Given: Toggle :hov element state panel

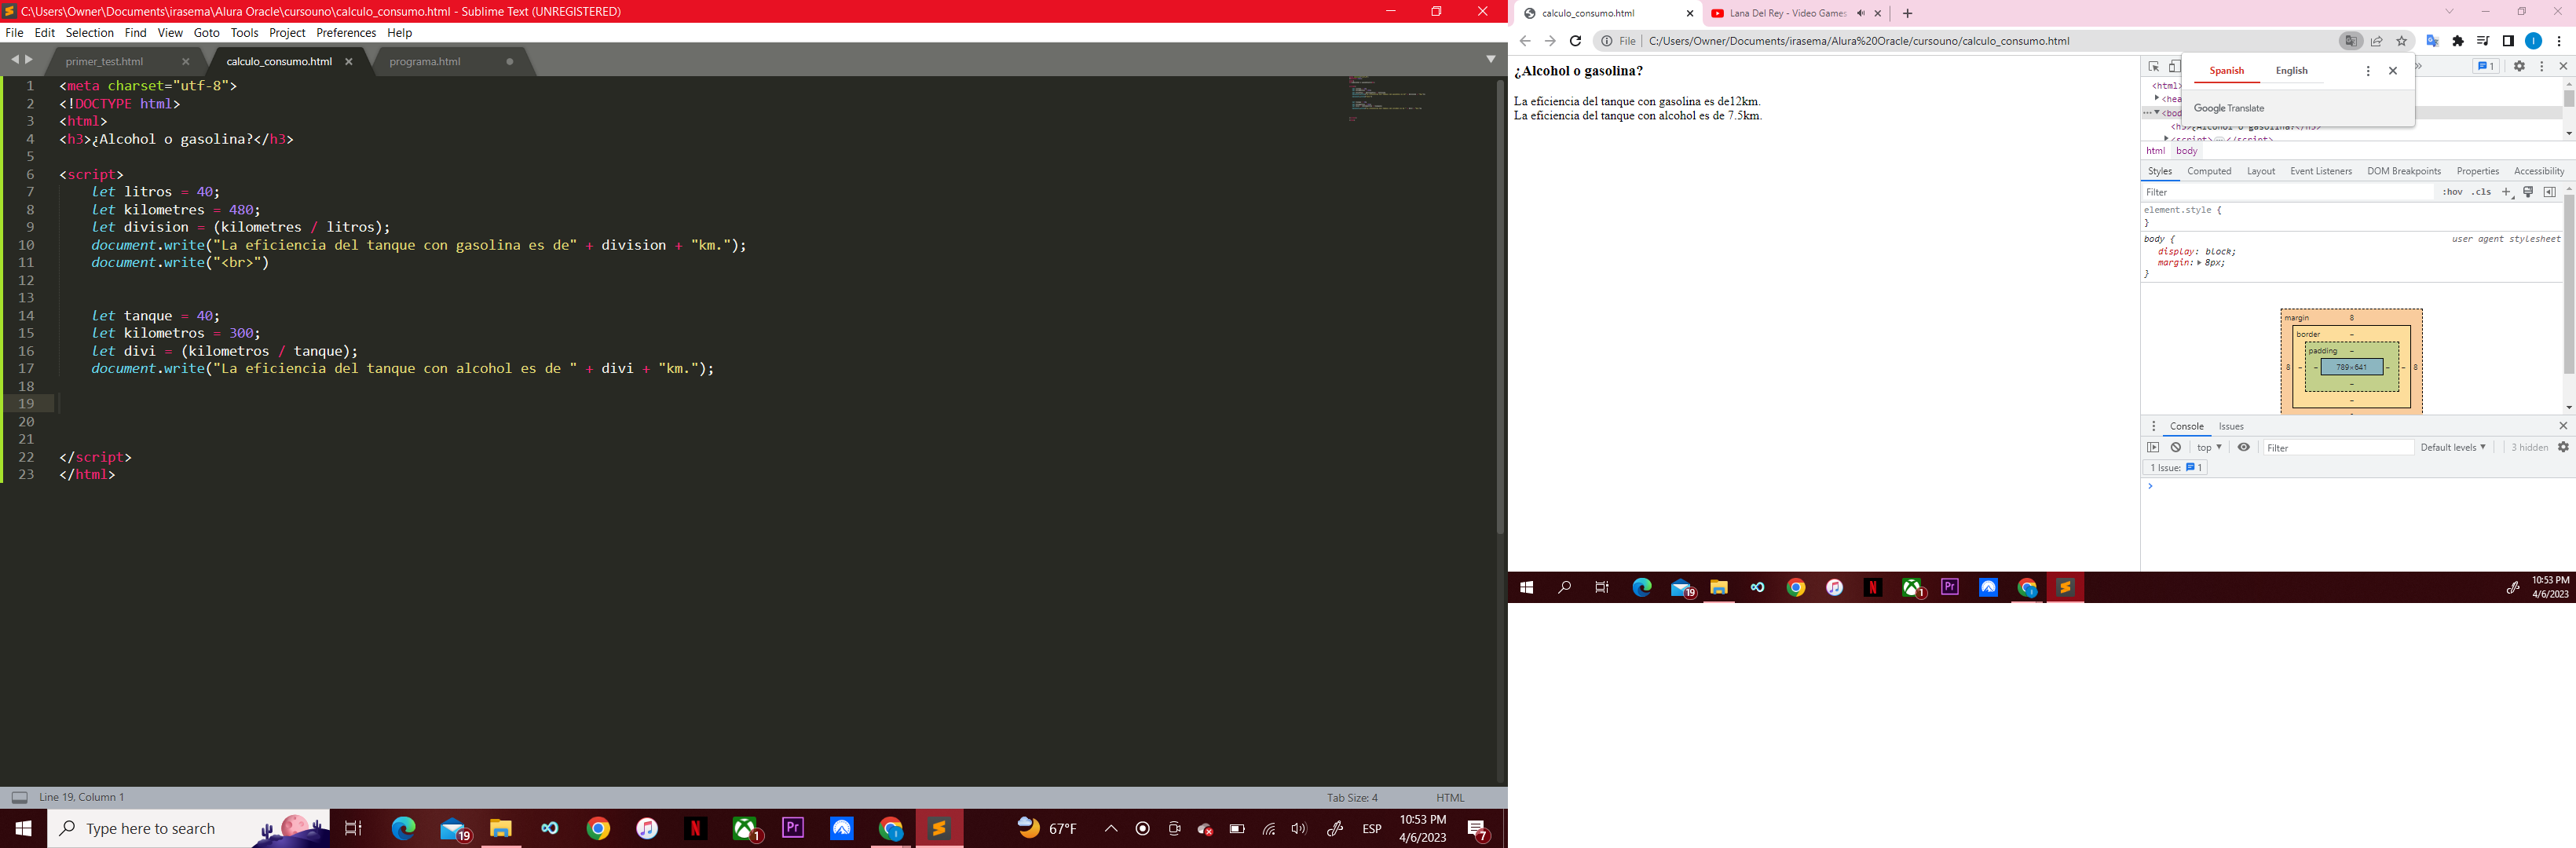Looking at the screenshot, I should pyautogui.click(x=2452, y=192).
